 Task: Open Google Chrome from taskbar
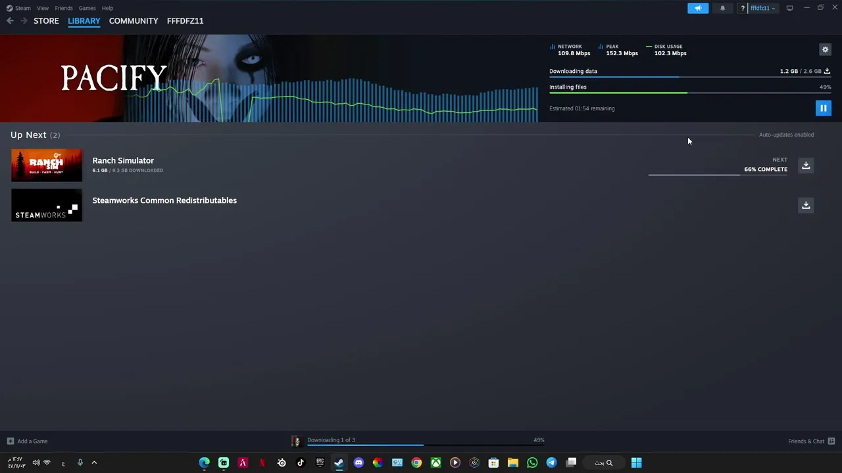tap(416, 462)
